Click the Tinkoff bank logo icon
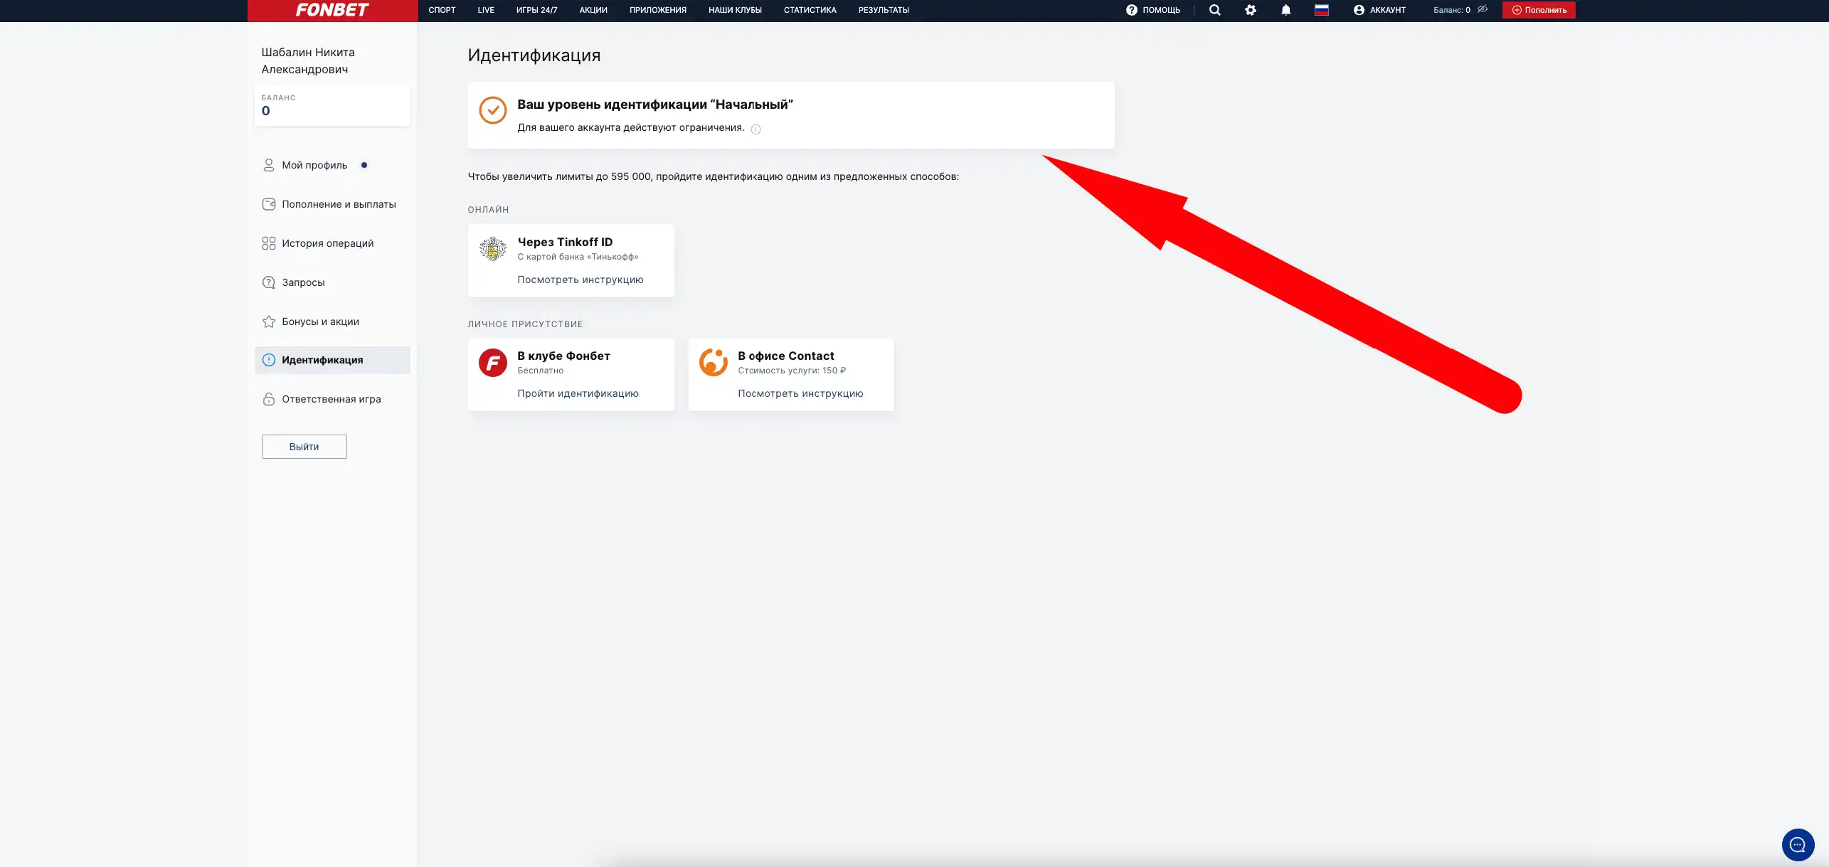Viewport: 1829px width, 867px height. point(492,249)
